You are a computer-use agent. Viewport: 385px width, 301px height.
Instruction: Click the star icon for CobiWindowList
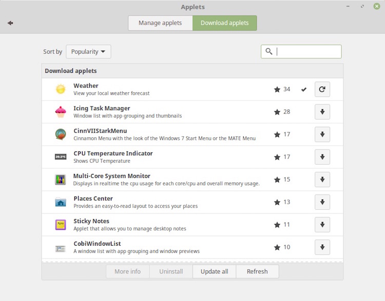[x=277, y=247]
